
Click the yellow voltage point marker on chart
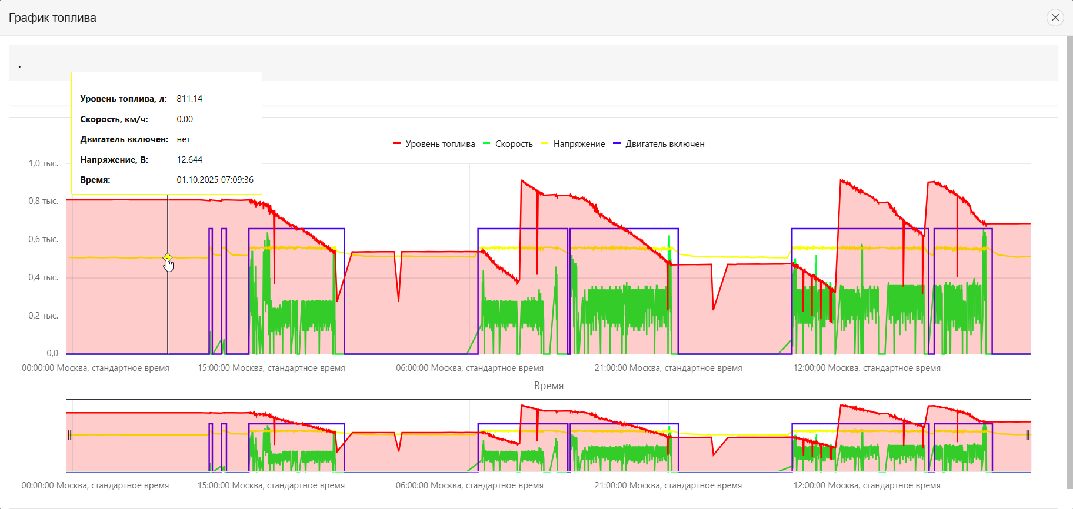168,257
